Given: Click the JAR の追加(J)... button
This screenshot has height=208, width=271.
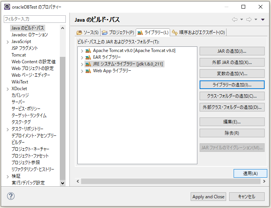Looking at the screenshot, I should pos(232,51).
